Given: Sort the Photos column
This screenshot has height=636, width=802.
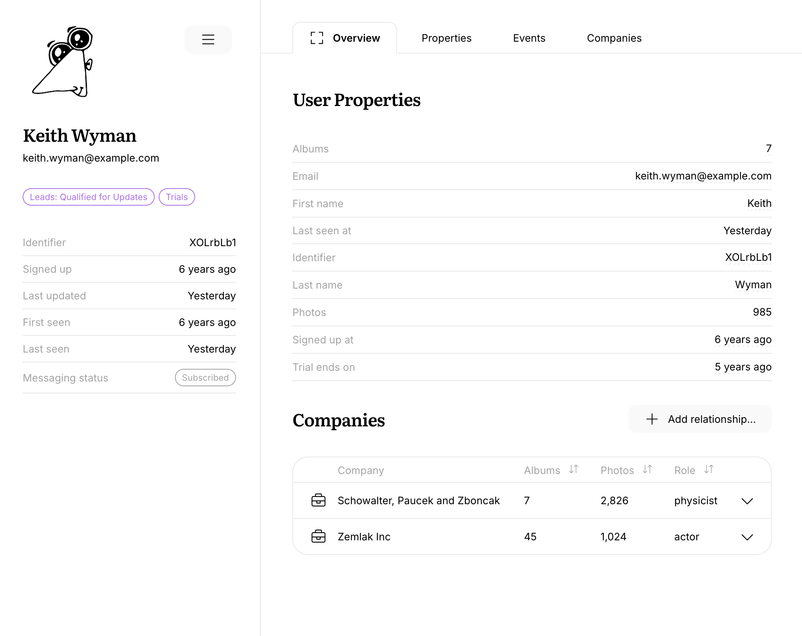Looking at the screenshot, I should pyautogui.click(x=647, y=470).
